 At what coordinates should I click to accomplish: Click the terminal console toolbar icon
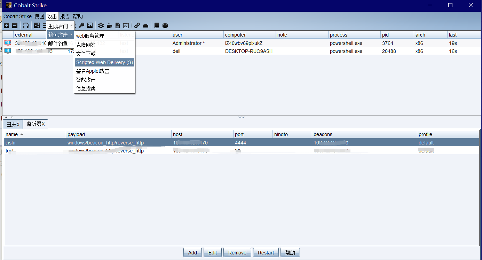click(x=126, y=25)
